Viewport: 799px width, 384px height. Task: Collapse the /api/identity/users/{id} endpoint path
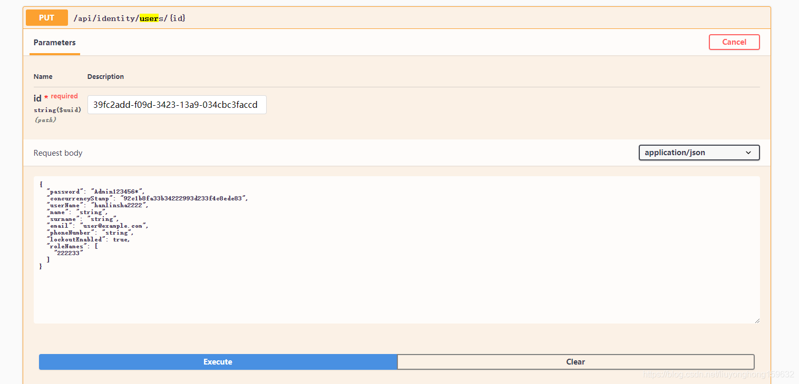130,18
